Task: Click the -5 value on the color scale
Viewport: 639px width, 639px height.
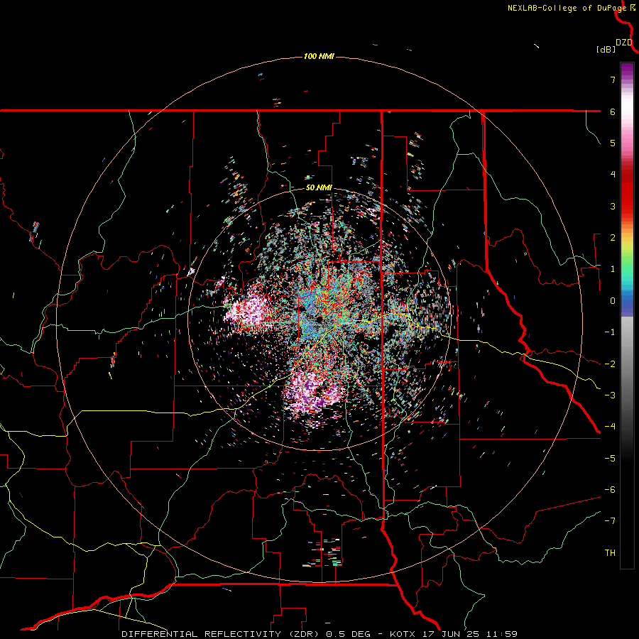Action: tap(610, 459)
